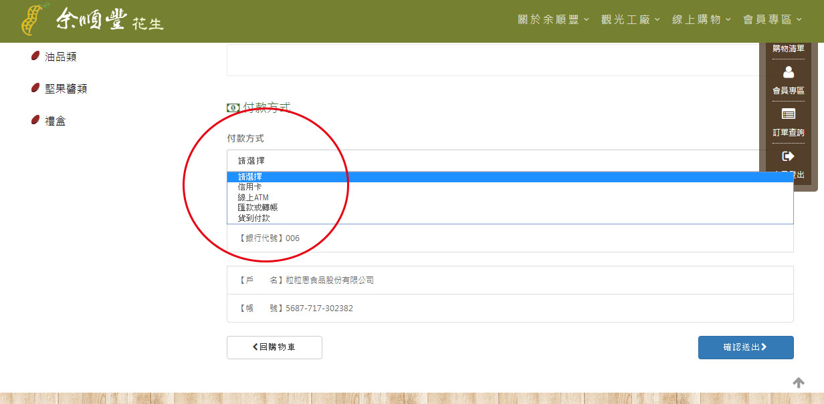Open the 禮盒 gift box category
The height and width of the screenshot is (404, 824).
55,121
